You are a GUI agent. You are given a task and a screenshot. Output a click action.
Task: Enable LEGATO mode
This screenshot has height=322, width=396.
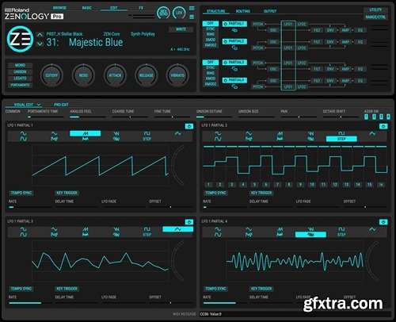[21, 79]
